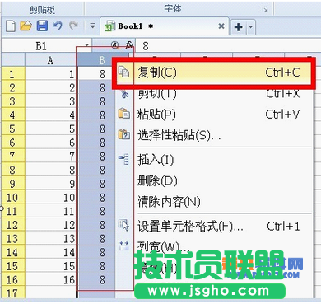
Task: Choose 粘贴(P) from context menu
Action: [214, 114]
